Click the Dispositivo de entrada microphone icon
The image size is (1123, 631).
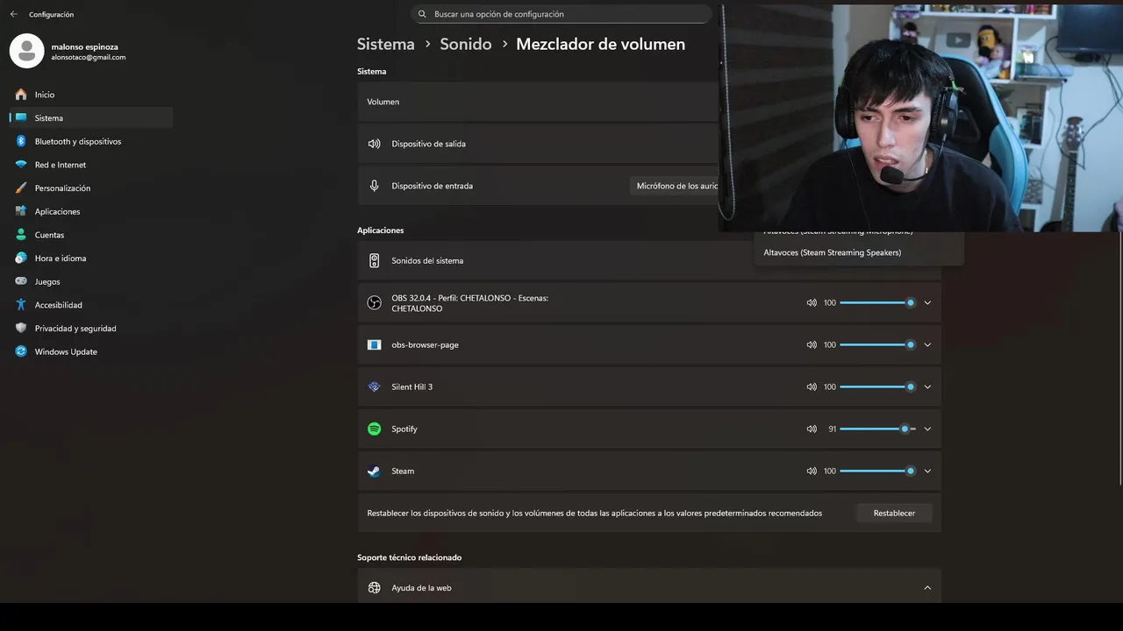pos(374,186)
